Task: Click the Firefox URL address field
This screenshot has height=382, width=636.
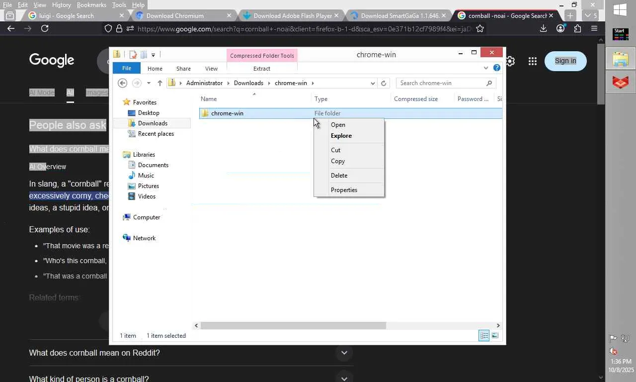Action: click(304, 29)
